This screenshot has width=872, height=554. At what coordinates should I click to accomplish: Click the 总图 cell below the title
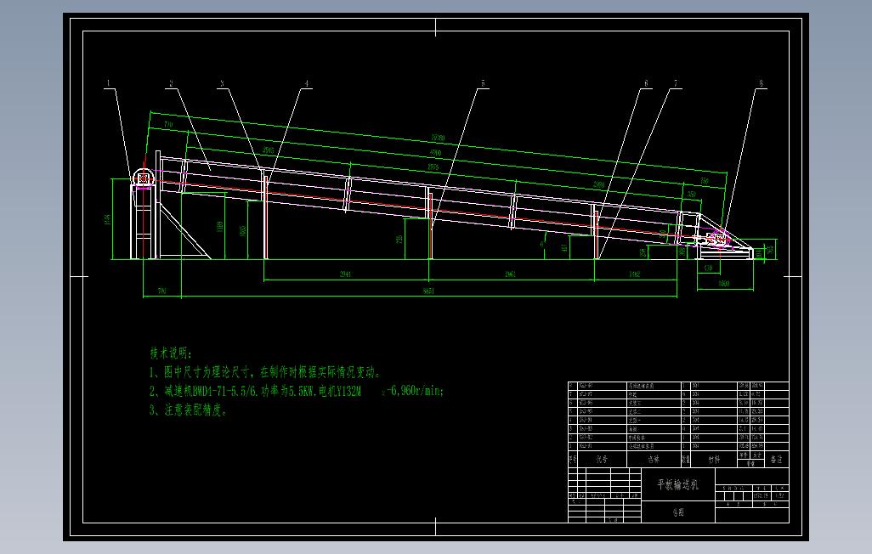[678, 512]
